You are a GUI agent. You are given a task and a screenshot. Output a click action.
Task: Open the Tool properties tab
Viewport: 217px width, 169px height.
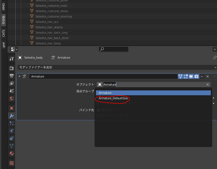click(x=12, y=59)
